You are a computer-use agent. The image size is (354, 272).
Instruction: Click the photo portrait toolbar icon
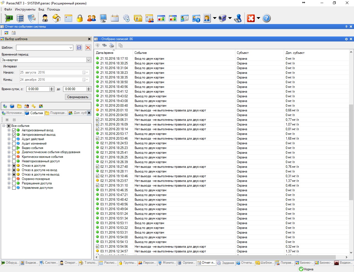click(207, 18)
